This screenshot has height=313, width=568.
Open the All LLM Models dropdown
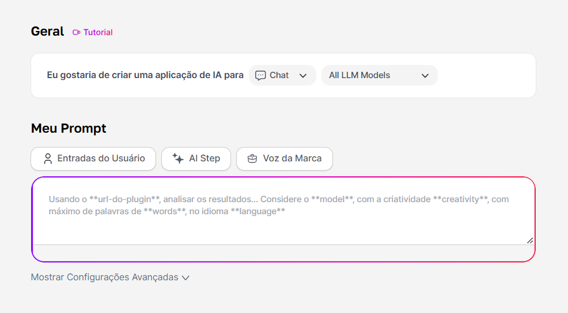[379, 75]
